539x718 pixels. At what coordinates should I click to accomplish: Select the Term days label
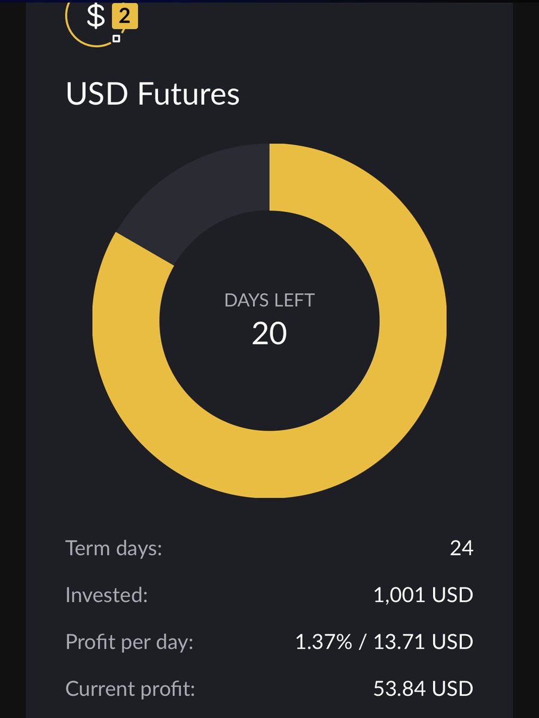pos(114,548)
